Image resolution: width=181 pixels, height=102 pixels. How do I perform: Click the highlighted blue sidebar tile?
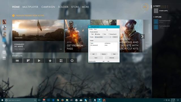point(4,40)
